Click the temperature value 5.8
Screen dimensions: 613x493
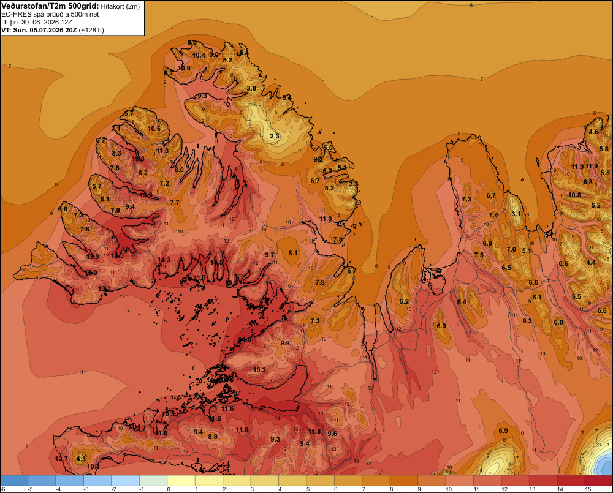pos(604,149)
